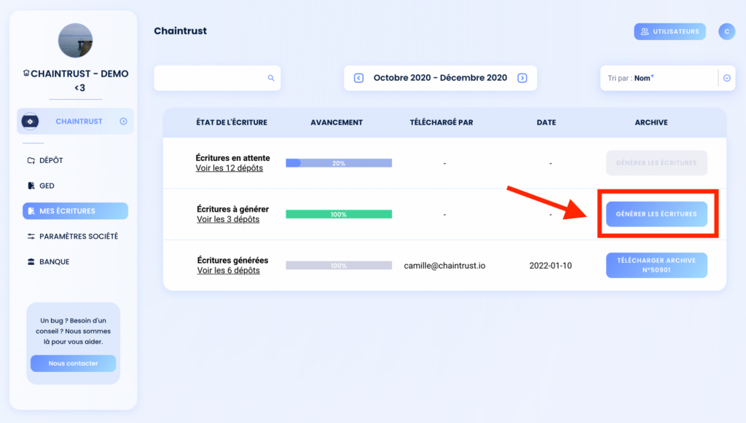This screenshot has width=746, height=423.
Task: Click the Utilisateurs button
Action: click(x=670, y=31)
